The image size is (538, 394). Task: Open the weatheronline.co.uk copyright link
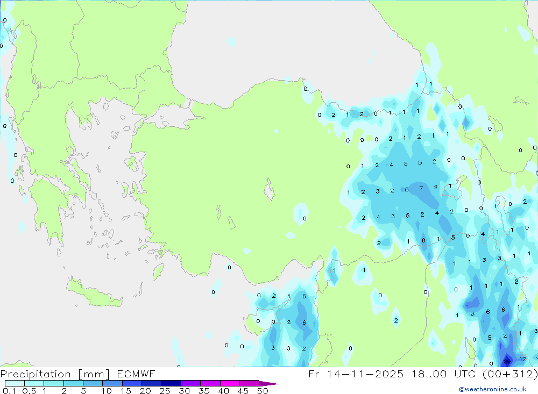click(493, 389)
